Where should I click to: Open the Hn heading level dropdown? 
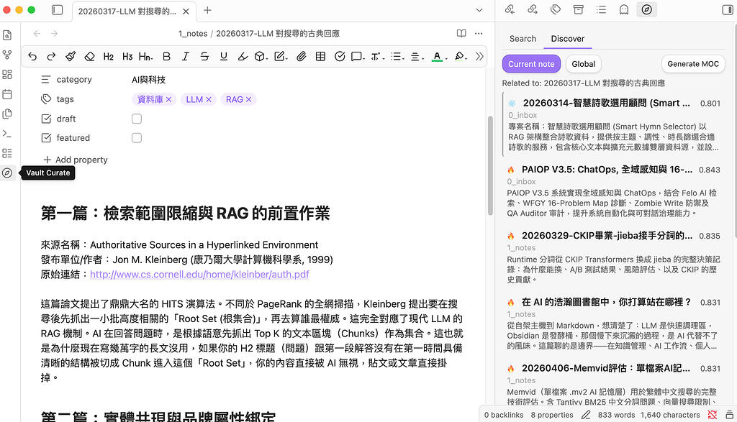tap(145, 56)
